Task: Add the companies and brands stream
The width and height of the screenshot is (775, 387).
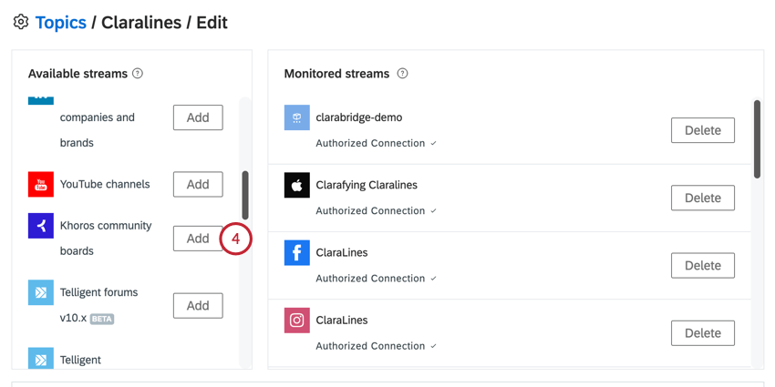Action: [x=198, y=117]
